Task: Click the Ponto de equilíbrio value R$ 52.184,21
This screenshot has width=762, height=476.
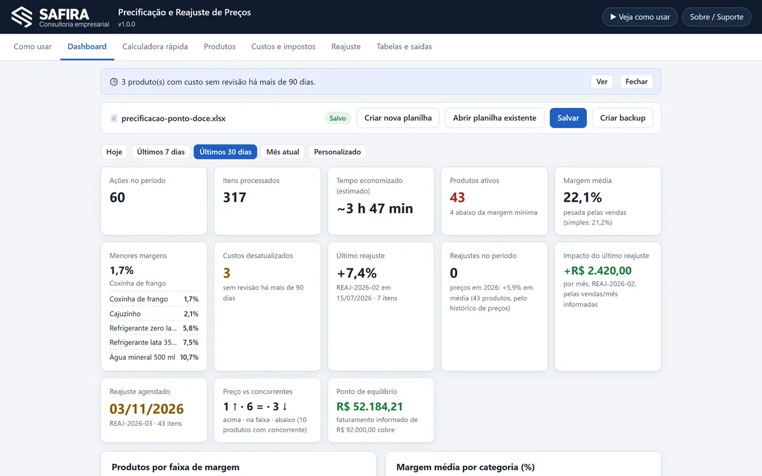Action: click(370, 407)
